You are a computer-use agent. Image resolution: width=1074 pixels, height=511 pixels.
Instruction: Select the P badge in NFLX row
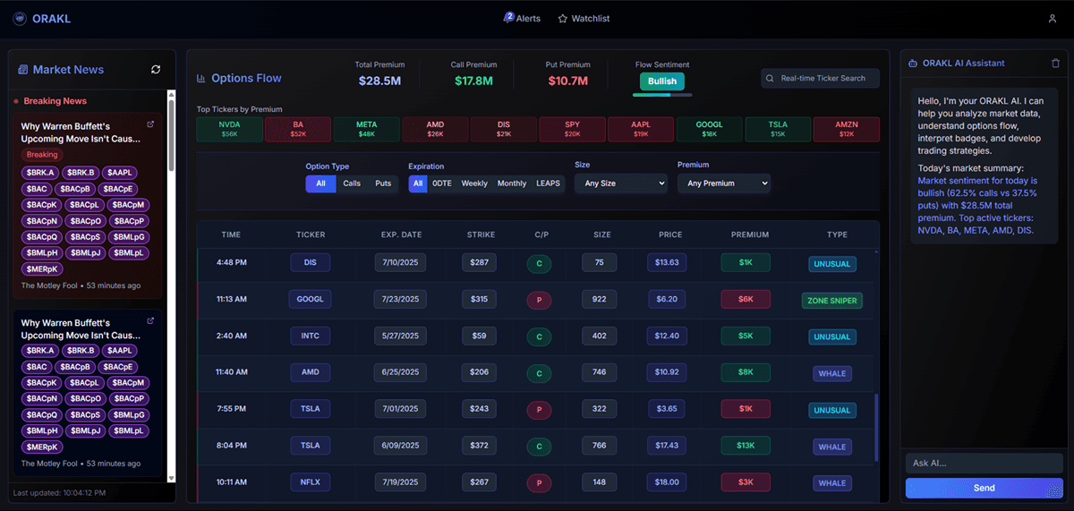pyautogui.click(x=540, y=483)
